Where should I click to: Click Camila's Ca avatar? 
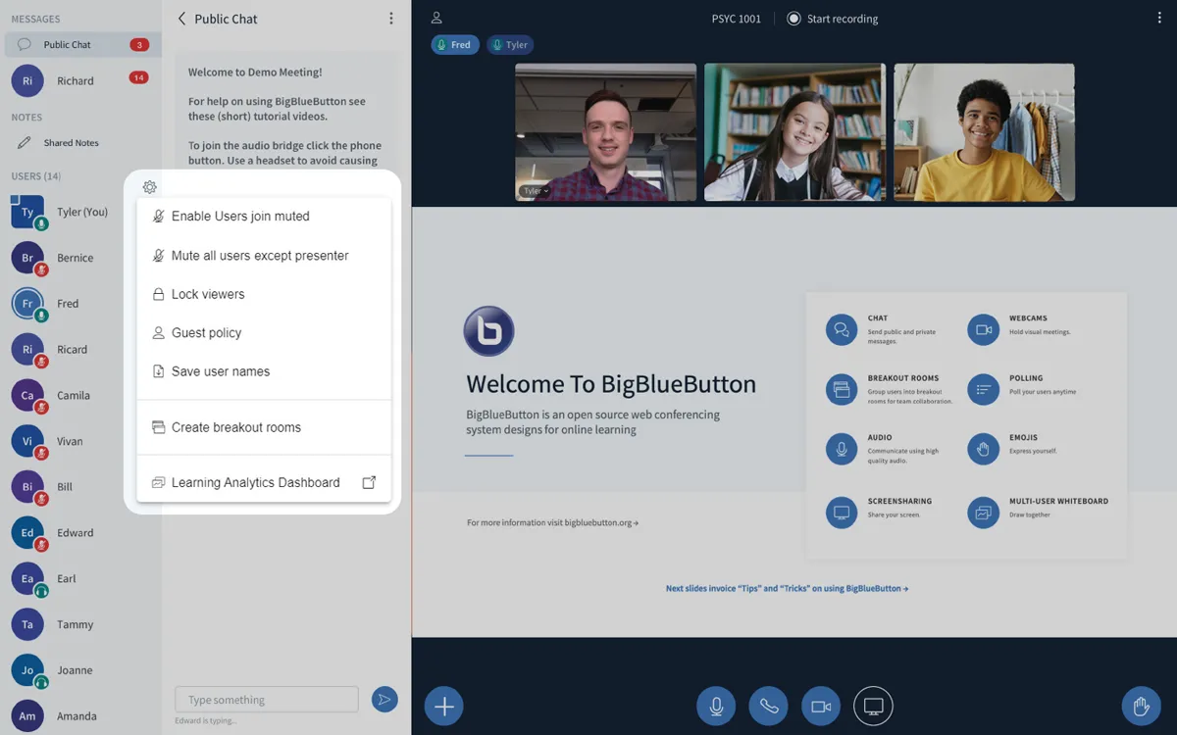[27, 395]
